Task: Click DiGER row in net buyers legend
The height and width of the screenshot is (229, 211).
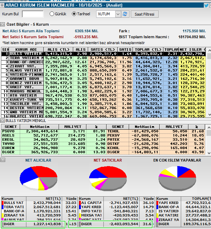Action: (39, 224)
